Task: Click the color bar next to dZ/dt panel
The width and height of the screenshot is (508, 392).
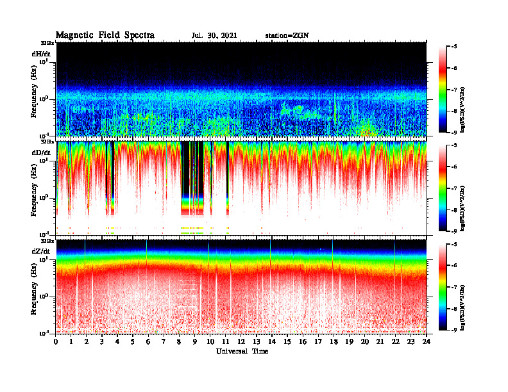Action: pyautogui.click(x=443, y=287)
